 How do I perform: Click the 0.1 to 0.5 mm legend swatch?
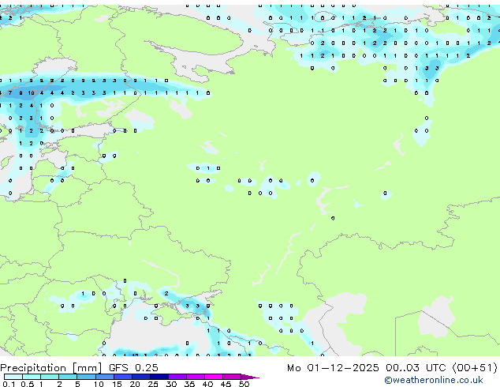(13, 377)
